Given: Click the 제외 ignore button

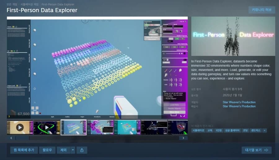Looking at the screenshot, I should point(64,150).
